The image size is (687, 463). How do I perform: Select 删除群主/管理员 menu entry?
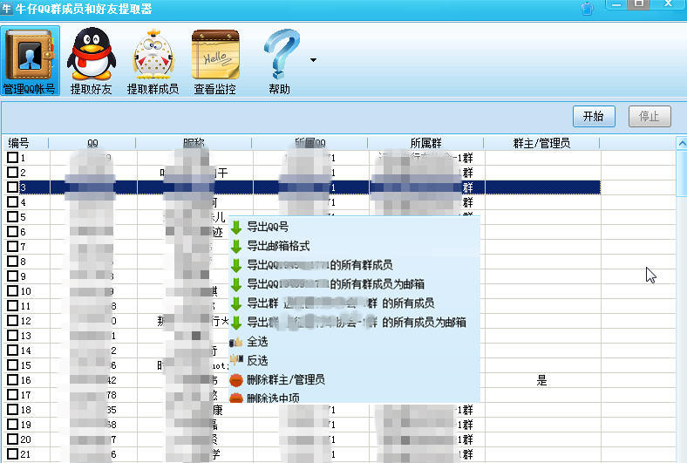286,379
